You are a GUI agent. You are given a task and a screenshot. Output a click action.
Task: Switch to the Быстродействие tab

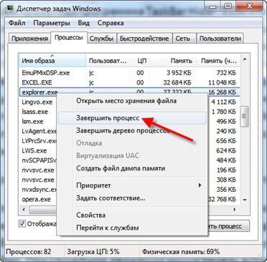144,39
